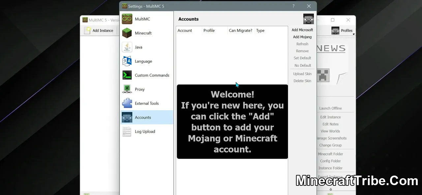Open the Profiles dropdown arrow in main window
Screen dimensions: 422x195
(x=354, y=34)
